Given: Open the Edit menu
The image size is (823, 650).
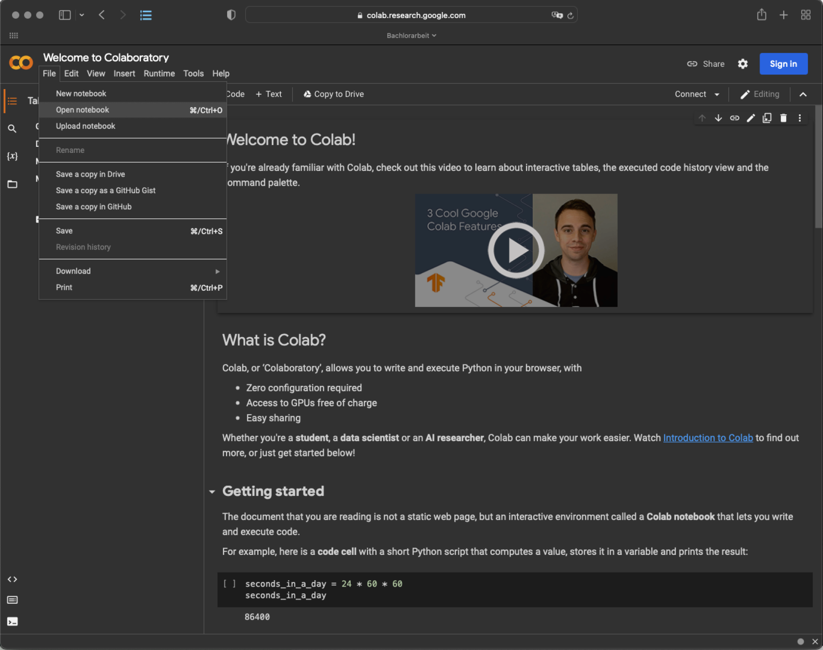Looking at the screenshot, I should coord(71,74).
